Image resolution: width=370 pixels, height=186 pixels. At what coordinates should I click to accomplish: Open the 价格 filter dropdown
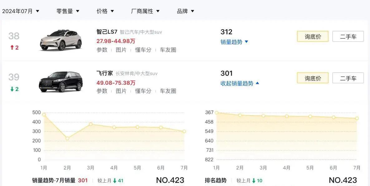click(x=105, y=11)
